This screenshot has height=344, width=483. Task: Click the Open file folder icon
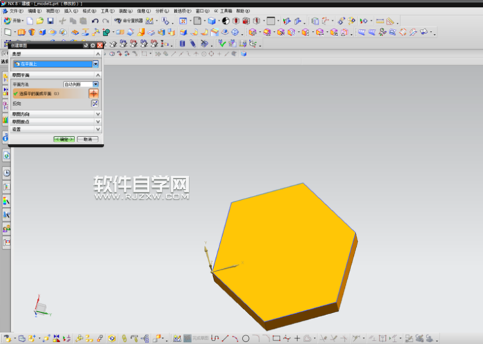tap(40, 21)
